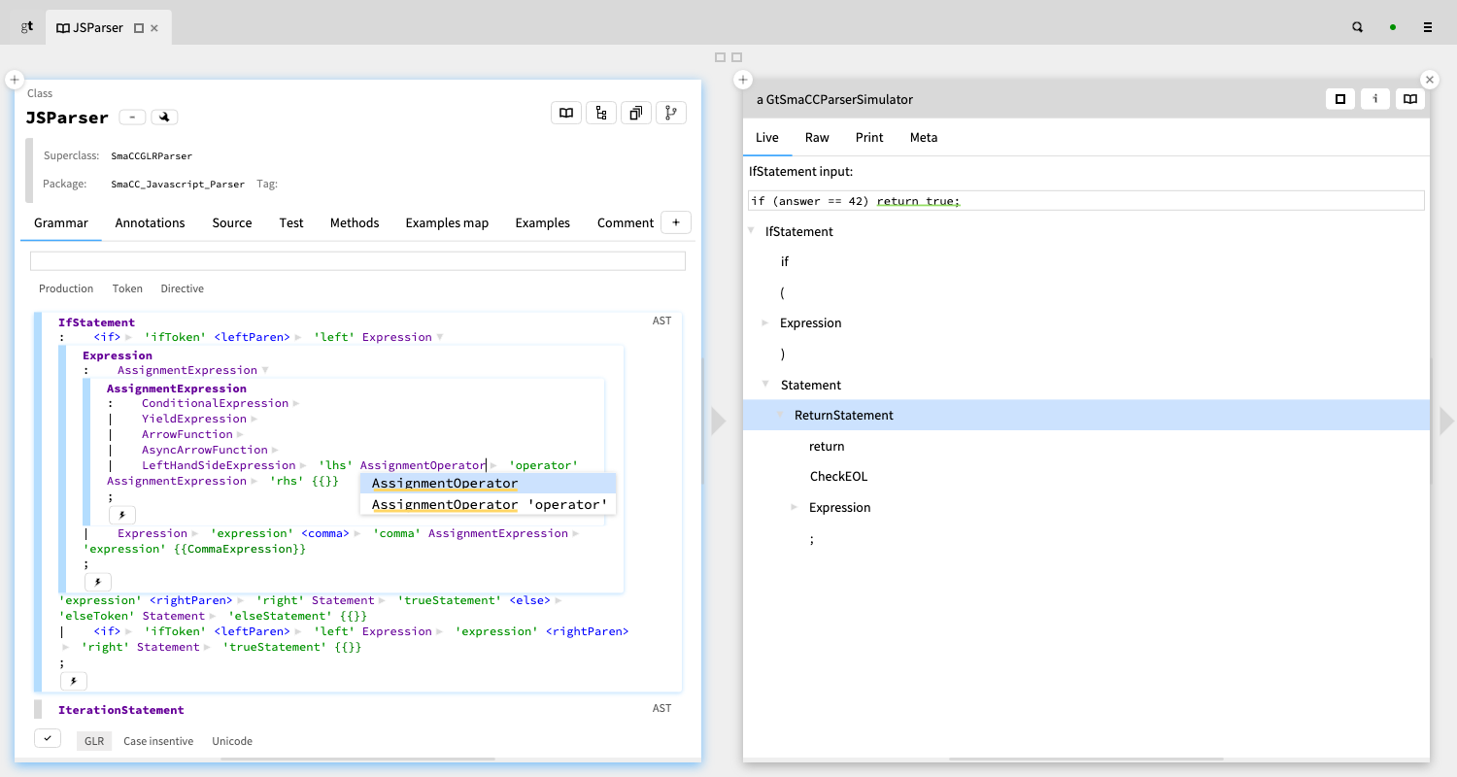The height and width of the screenshot is (777, 1457).
Task: Switch to the Annotations tab
Action: (150, 222)
